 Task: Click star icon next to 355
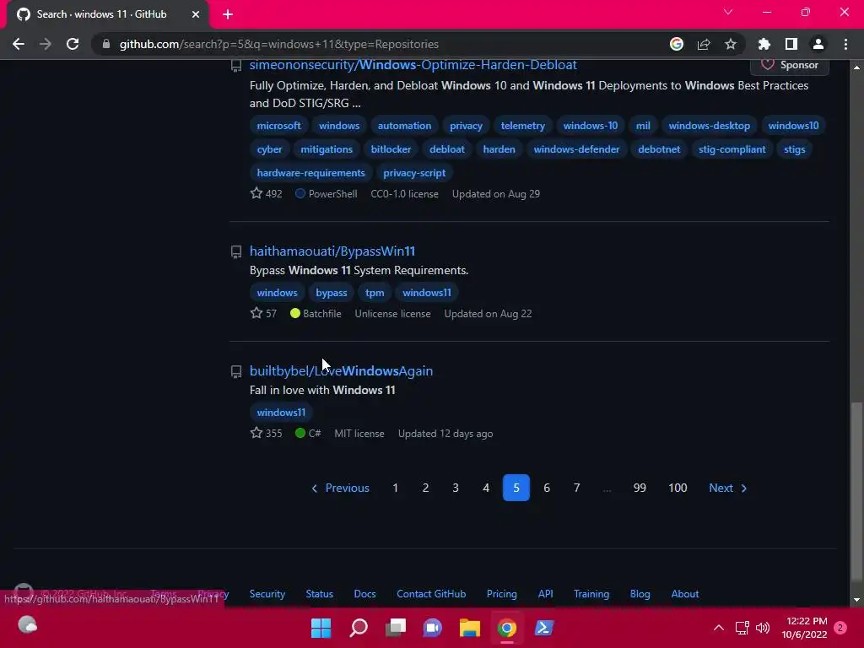pos(256,433)
